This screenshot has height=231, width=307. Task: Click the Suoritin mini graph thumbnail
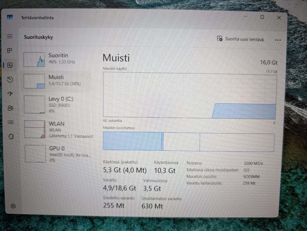coord(34,59)
